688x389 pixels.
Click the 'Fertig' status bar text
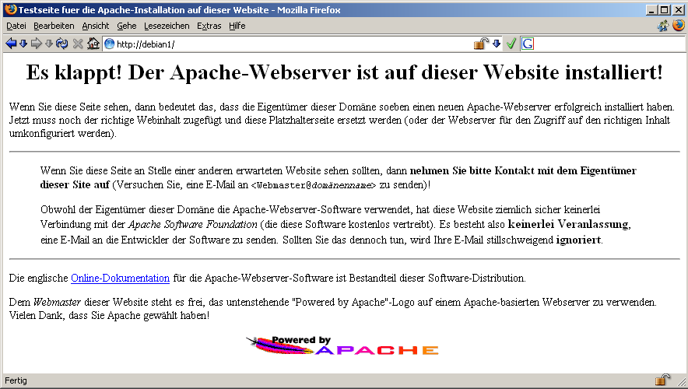tap(16, 380)
